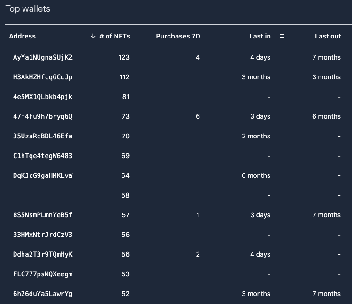352x304 pixels.
Task: Click the 6 purchases value for 47f4Fu9h7bryq6Q
Action: pyautogui.click(x=198, y=117)
